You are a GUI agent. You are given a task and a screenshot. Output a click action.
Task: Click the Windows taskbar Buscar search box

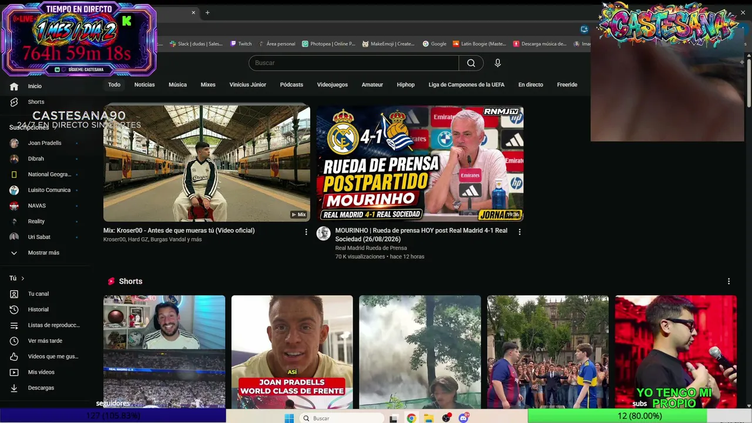342,418
